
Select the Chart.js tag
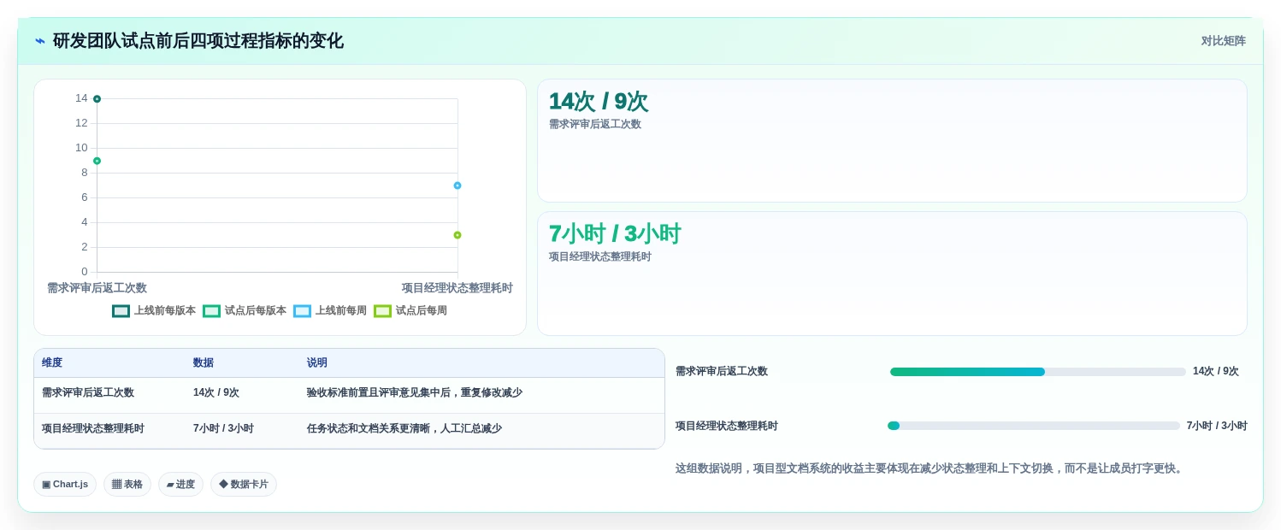pyautogui.click(x=65, y=485)
